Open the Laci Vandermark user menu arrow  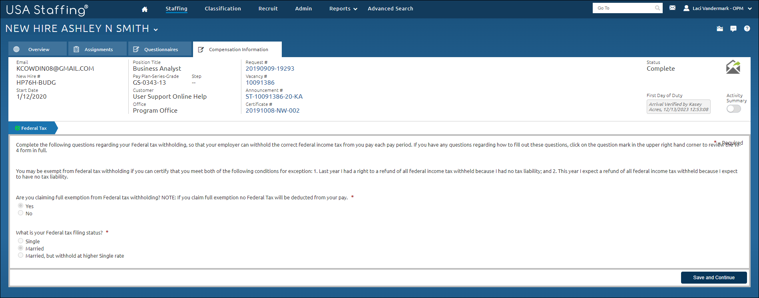coord(749,8)
